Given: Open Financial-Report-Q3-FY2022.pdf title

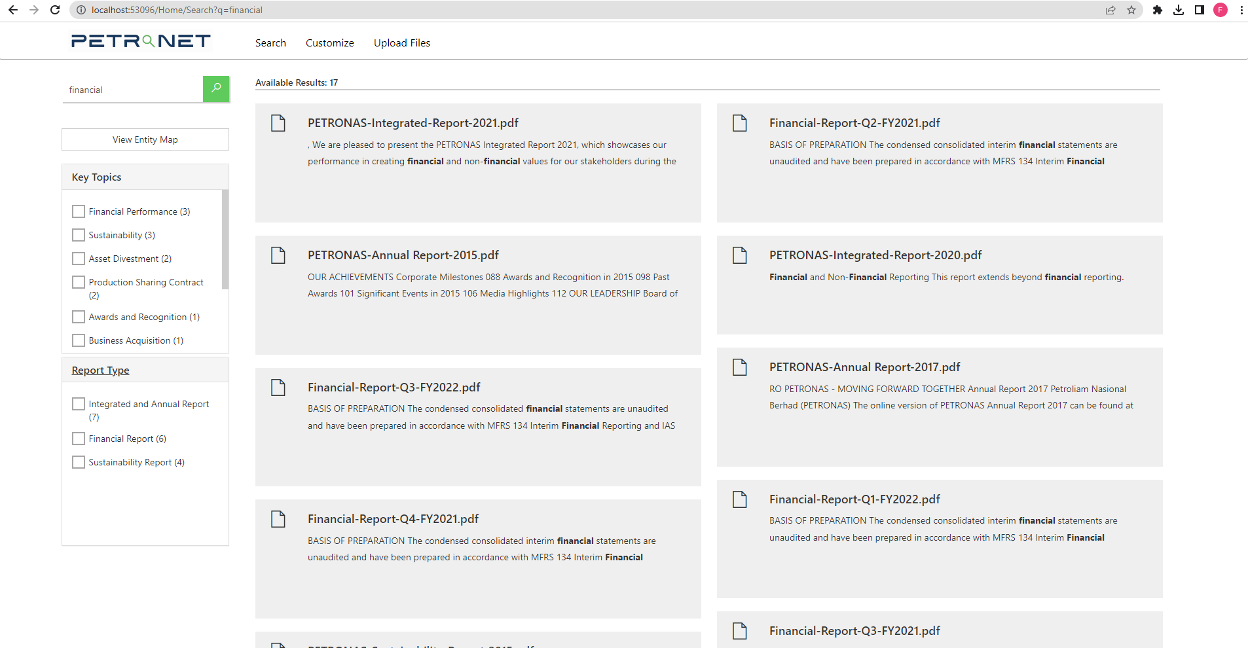Looking at the screenshot, I should (394, 387).
